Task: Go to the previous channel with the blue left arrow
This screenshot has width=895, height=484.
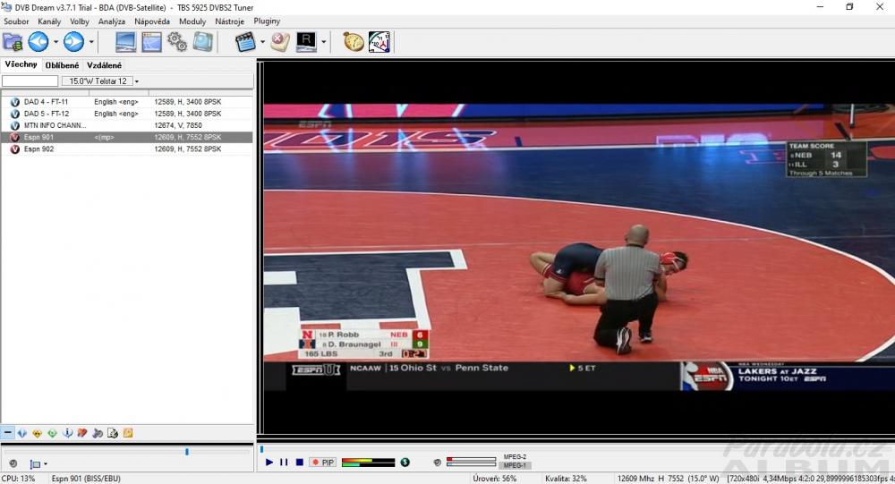Action: click(38, 42)
